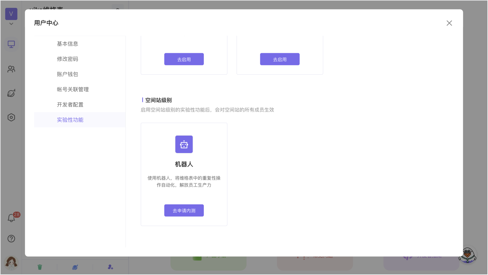Open the space settings hexagon icon

pyautogui.click(x=11, y=118)
